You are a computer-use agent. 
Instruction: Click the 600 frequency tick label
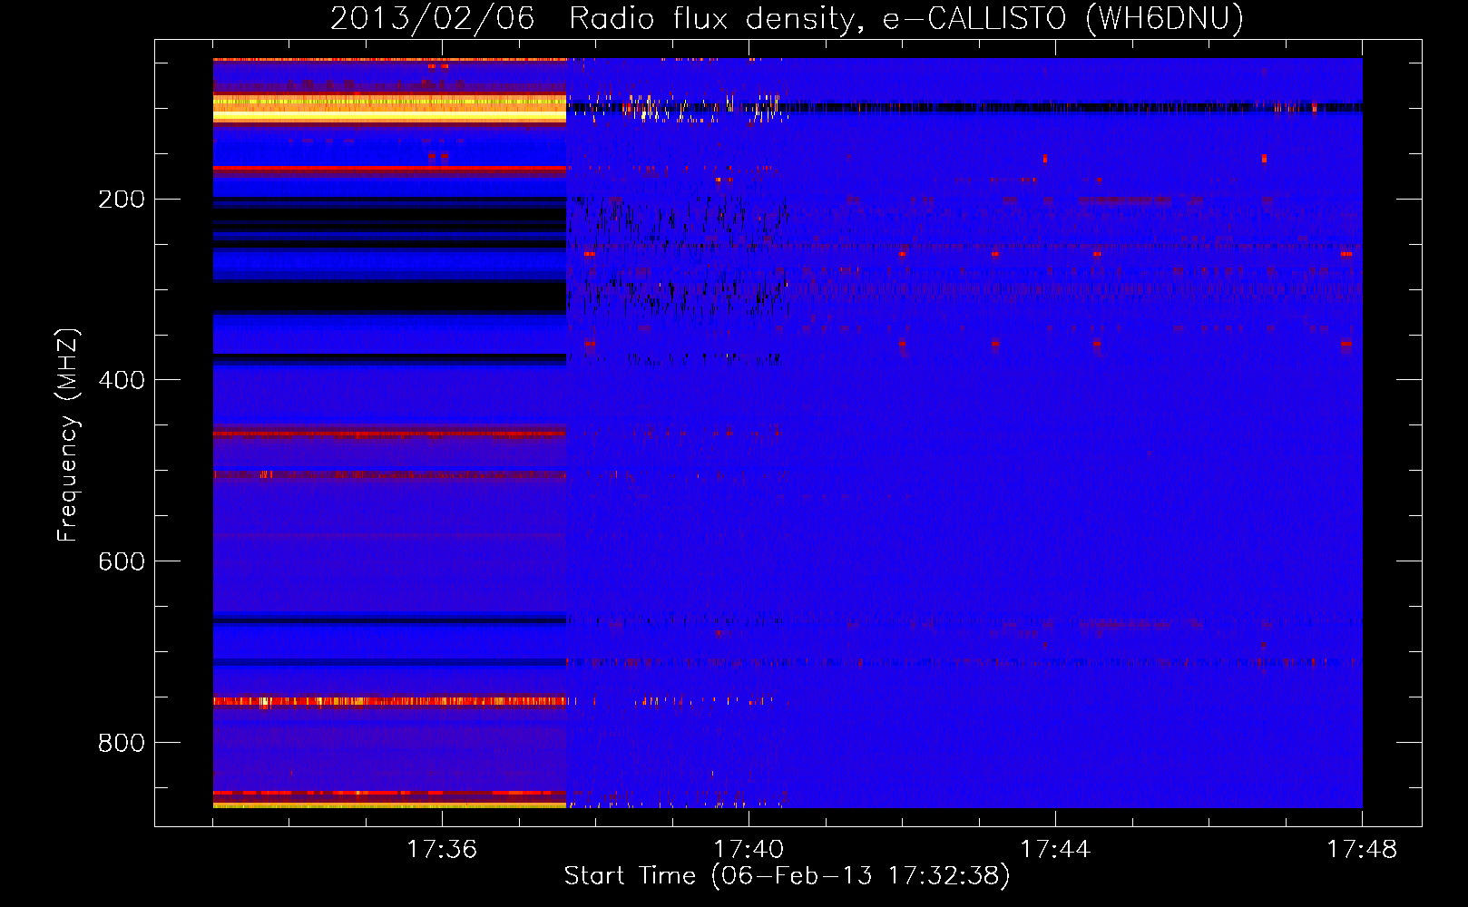(122, 561)
